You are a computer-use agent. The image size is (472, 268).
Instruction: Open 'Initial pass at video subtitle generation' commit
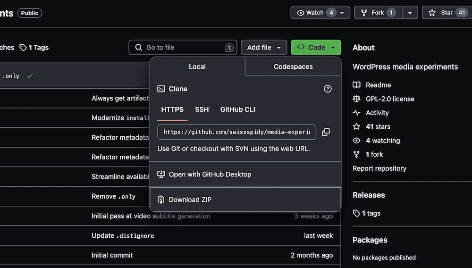point(151,216)
